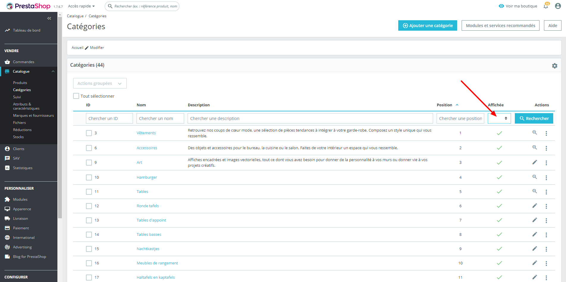The width and height of the screenshot is (566, 282).
Task: Select the checkbox for category ID 11
Action: pos(89,192)
